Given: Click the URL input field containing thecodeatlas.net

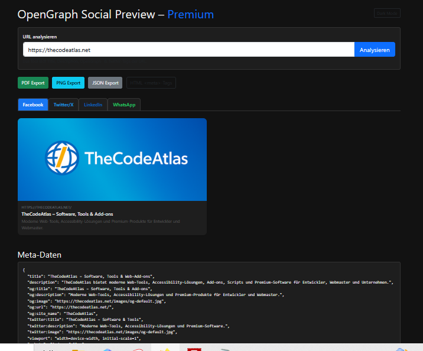Looking at the screenshot, I should coord(188,50).
